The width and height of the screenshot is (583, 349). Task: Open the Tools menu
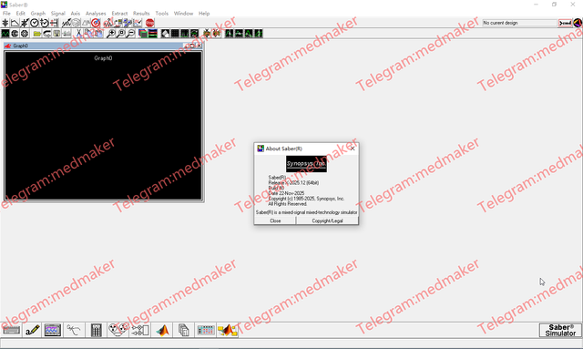point(162,14)
